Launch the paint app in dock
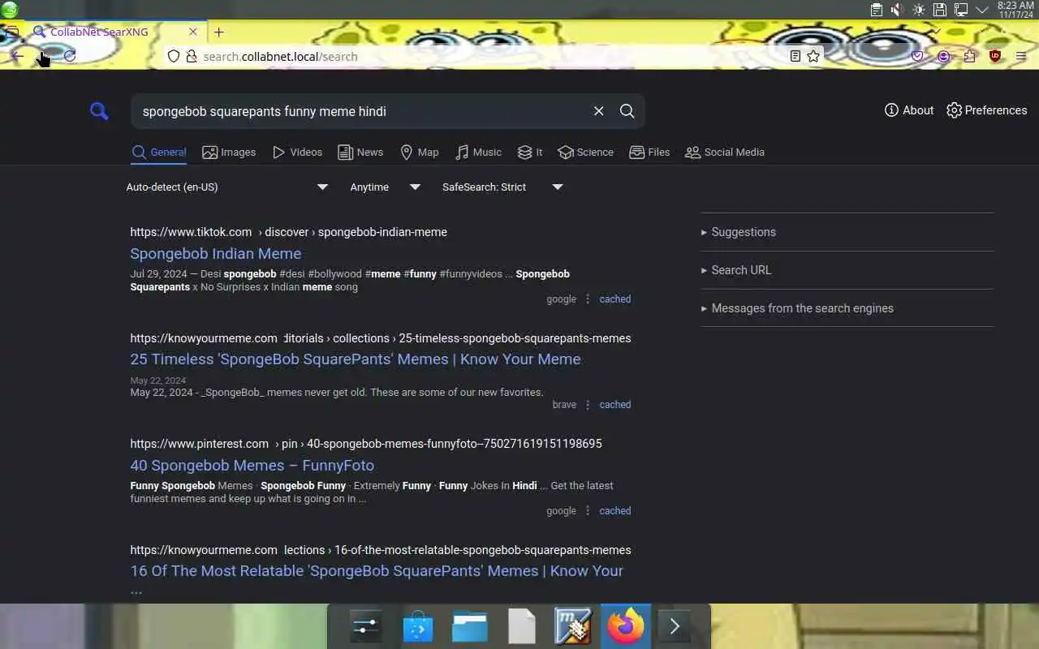Screen dimensions: 1039x649 pos(574,626)
